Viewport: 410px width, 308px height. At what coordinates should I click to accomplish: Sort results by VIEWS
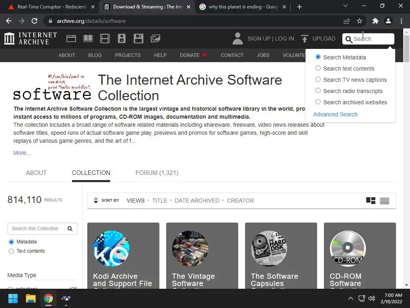click(135, 201)
